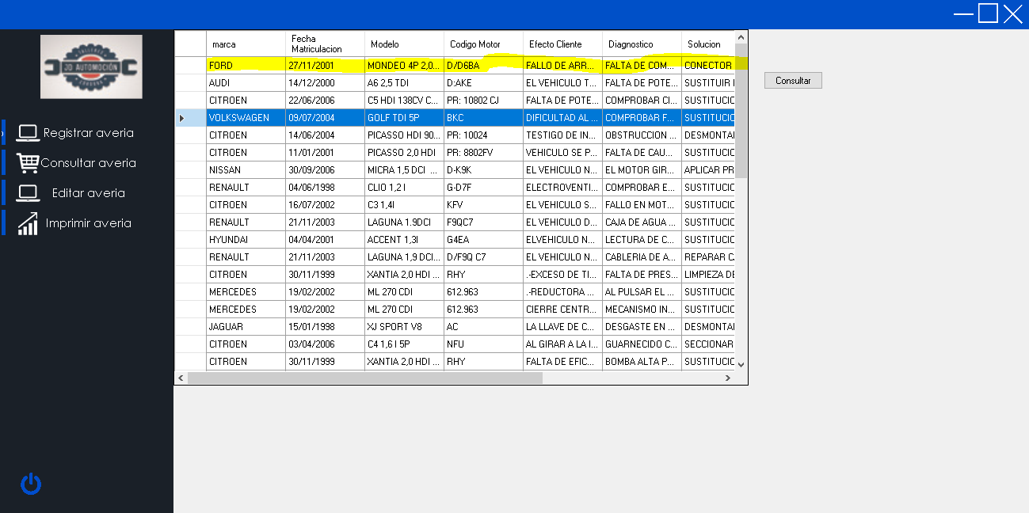Open Consultar averia menu entry
1029x513 pixels.
[88, 163]
